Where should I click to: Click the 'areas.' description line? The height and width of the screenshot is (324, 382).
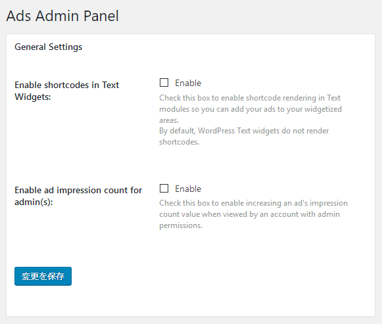tap(169, 120)
